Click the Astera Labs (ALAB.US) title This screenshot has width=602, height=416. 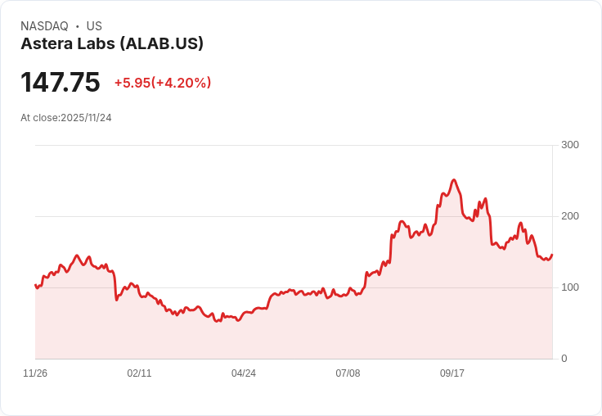[112, 43]
